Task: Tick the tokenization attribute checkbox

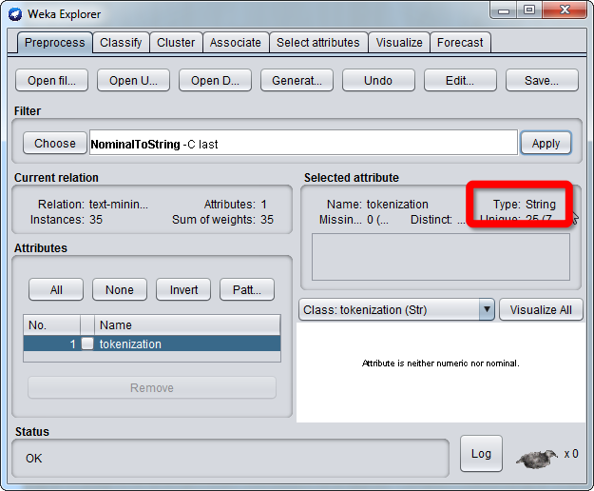Action: click(87, 344)
